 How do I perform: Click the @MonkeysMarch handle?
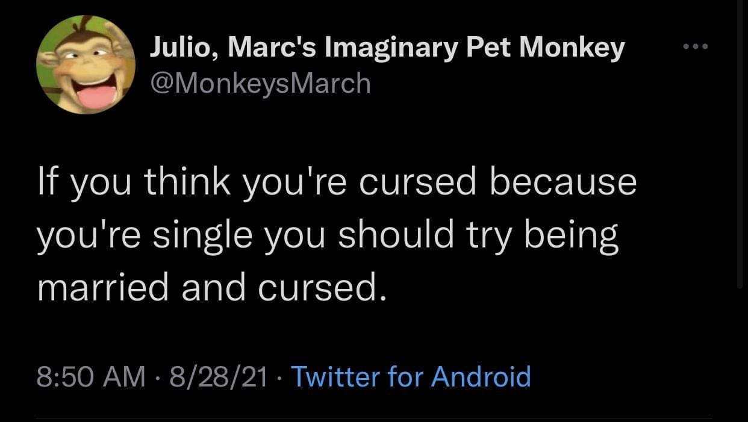point(260,83)
